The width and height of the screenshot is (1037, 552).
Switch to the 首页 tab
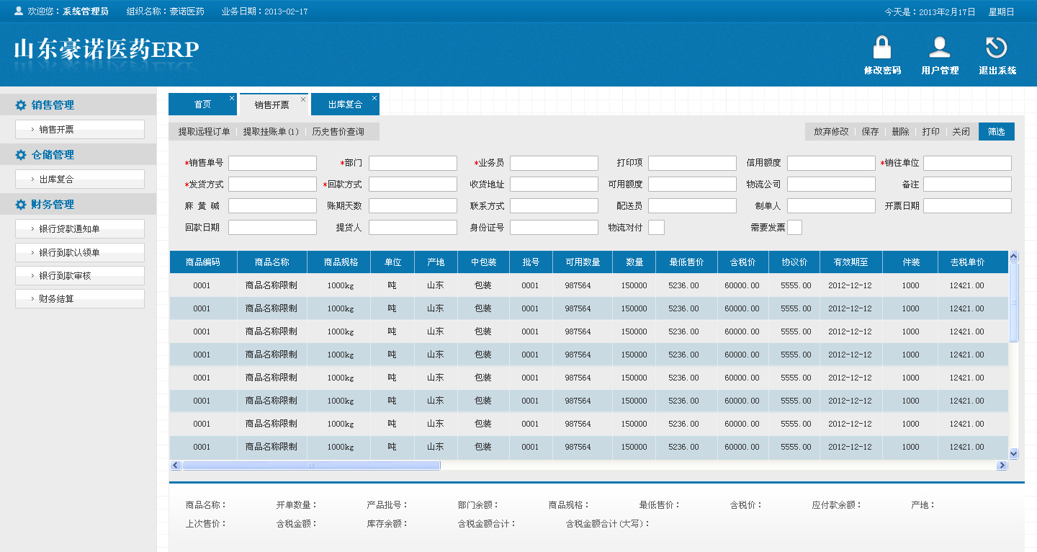point(202,104)
